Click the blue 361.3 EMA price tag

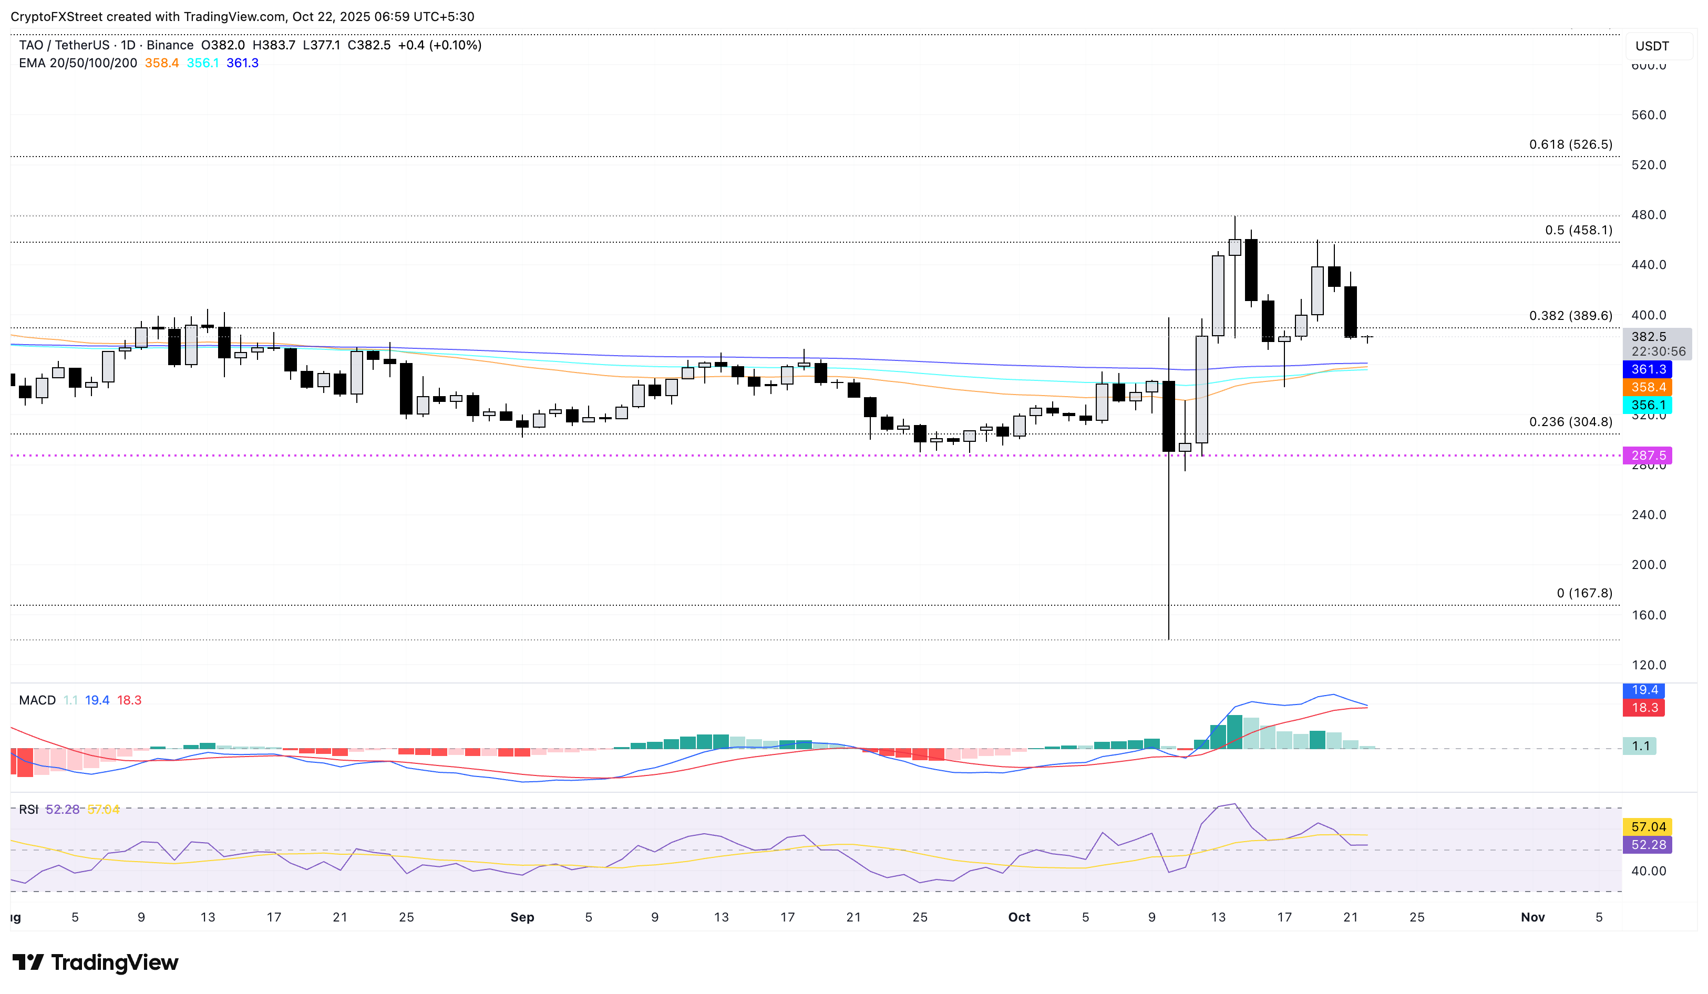tap(1647, 369)
